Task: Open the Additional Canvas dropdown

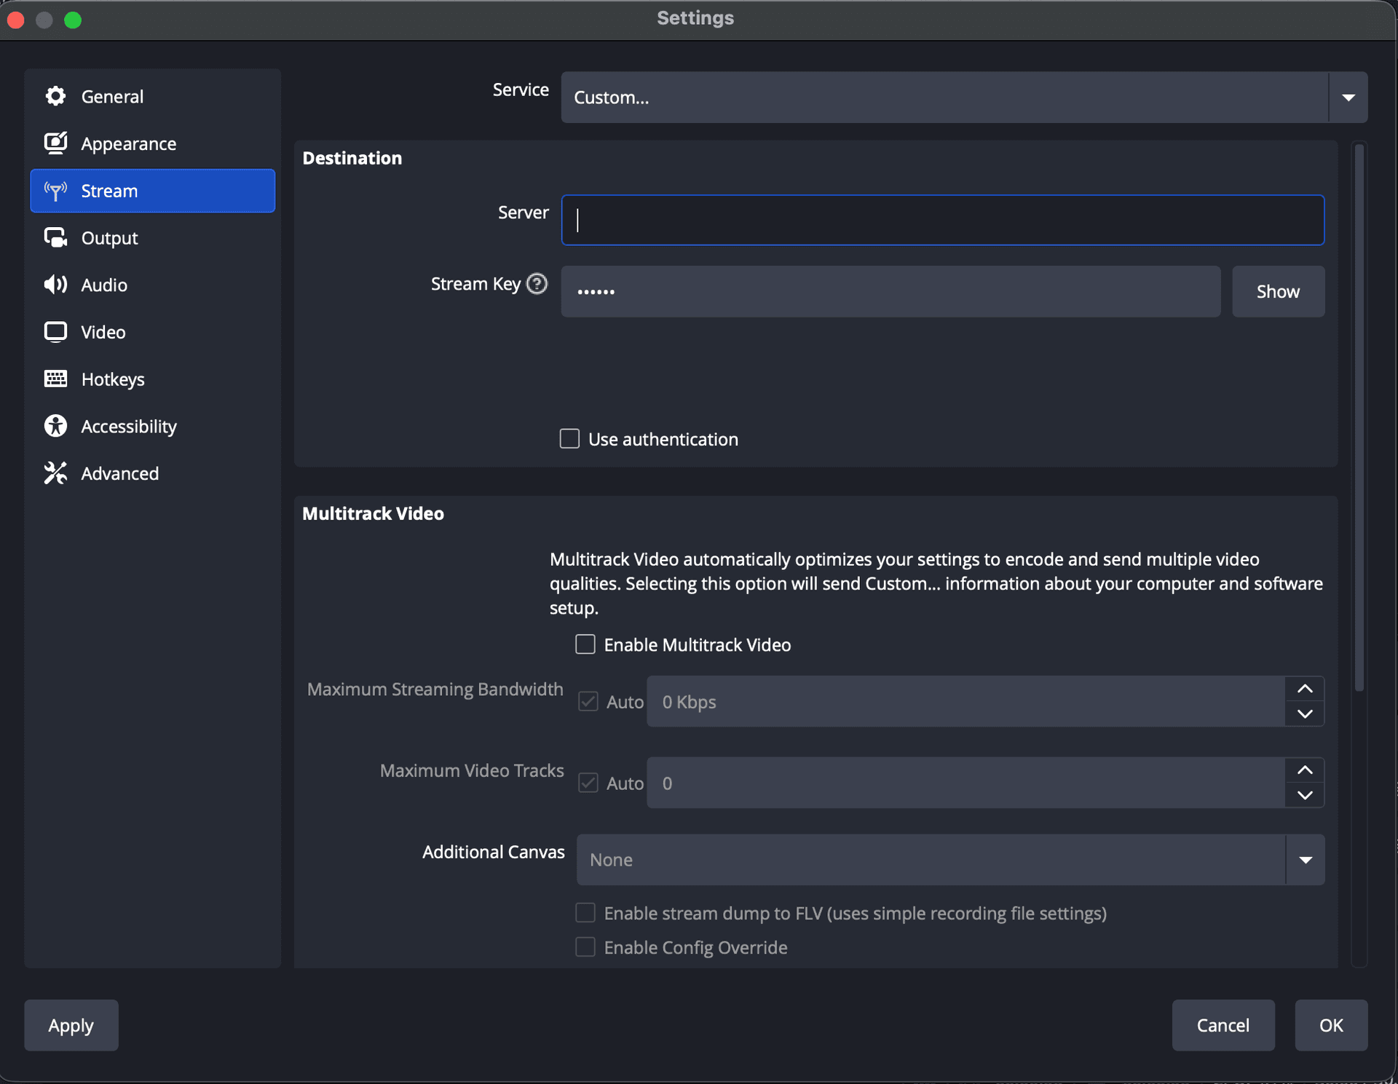Action: (x=1306, y=859)
